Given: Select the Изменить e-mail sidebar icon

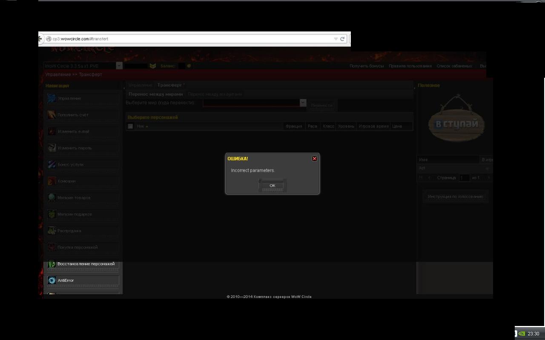Looking at the screenshot, I should click(x=52, y=132).
